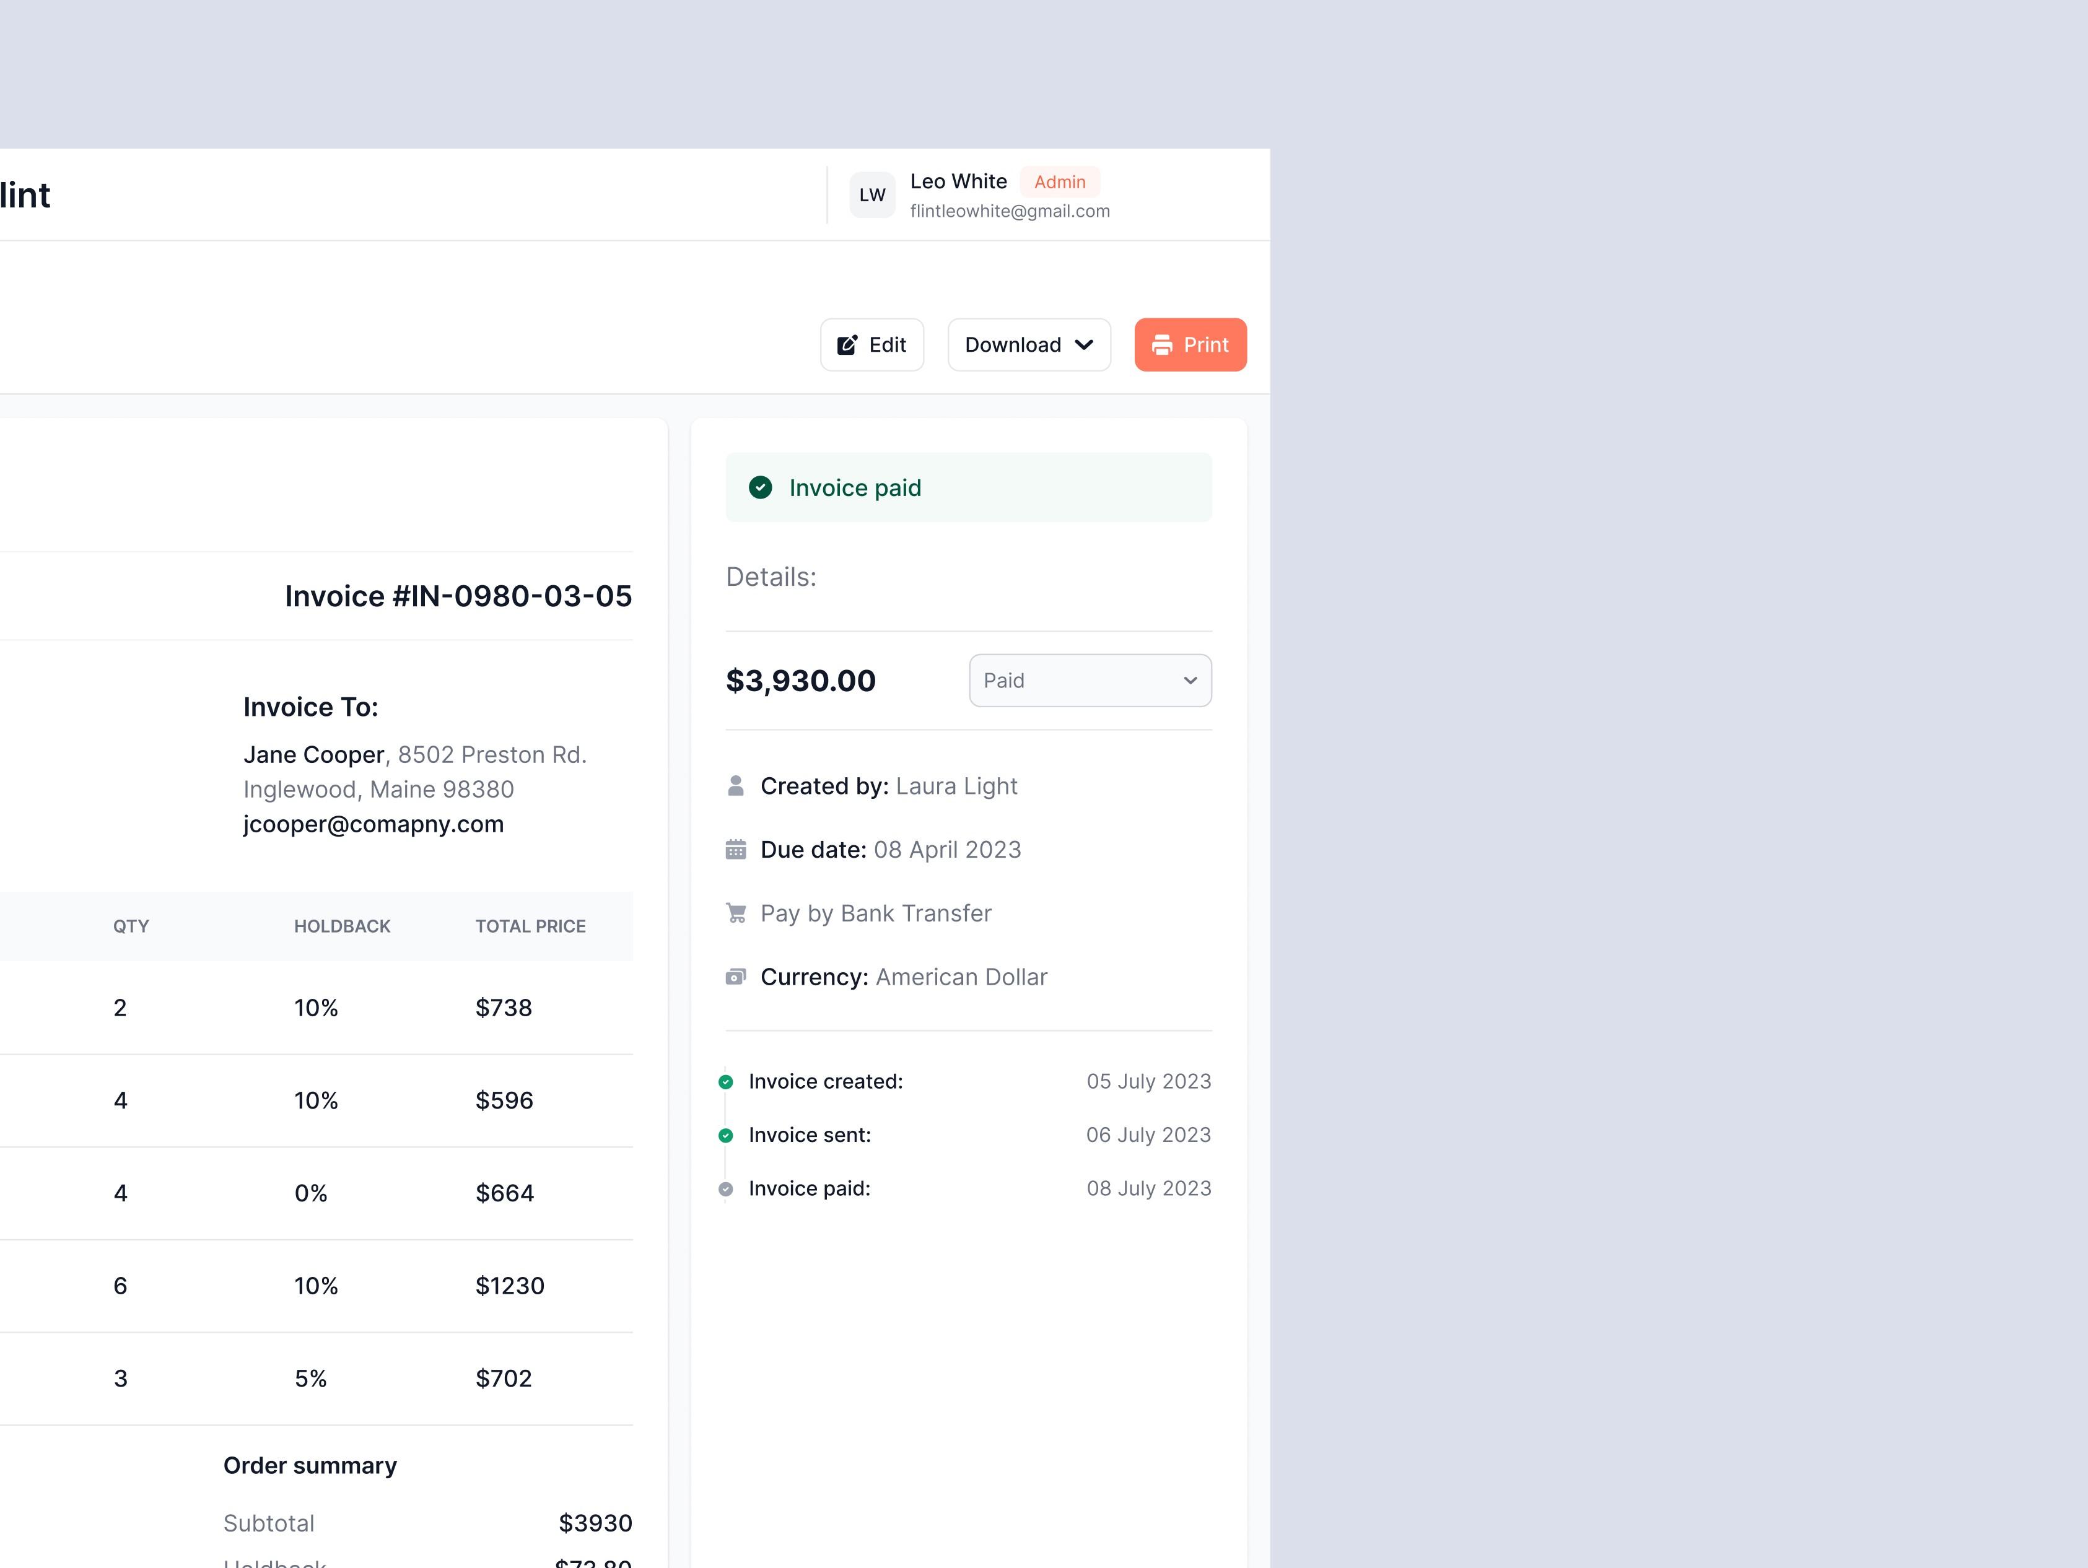Click the Edit button

pos(871,344)
